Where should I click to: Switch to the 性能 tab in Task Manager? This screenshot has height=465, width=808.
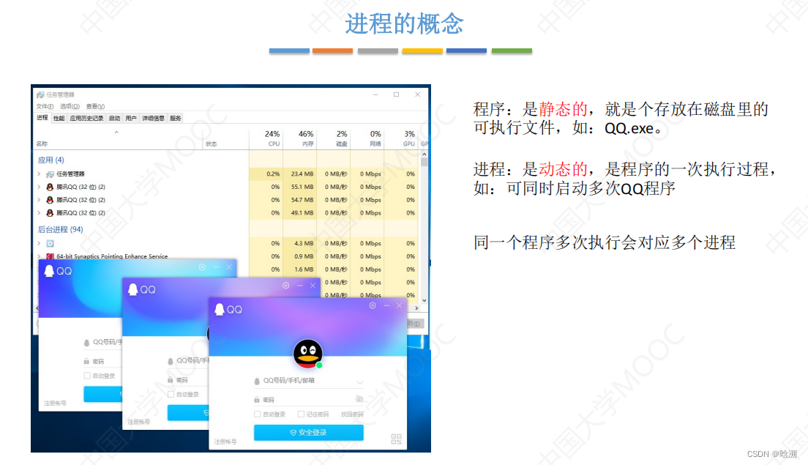[58, 119]
